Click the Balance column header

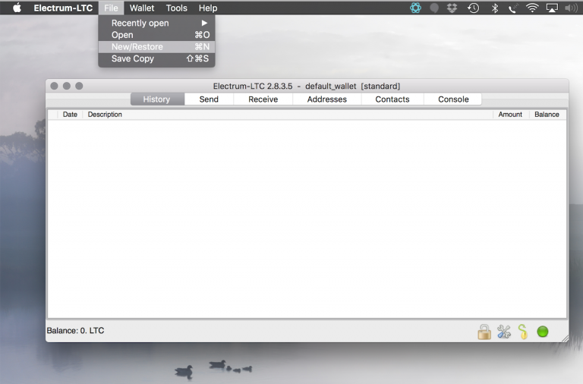547,115
